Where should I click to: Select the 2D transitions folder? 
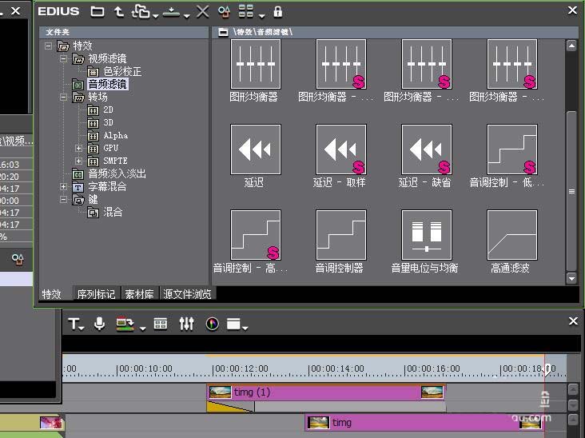pyautogui.click(x=108, y=109)
